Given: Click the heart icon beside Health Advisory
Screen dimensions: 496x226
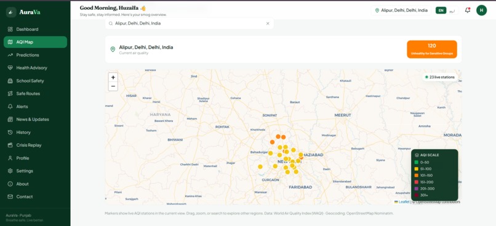Looking at the screenshot, I should coord(10,68).
